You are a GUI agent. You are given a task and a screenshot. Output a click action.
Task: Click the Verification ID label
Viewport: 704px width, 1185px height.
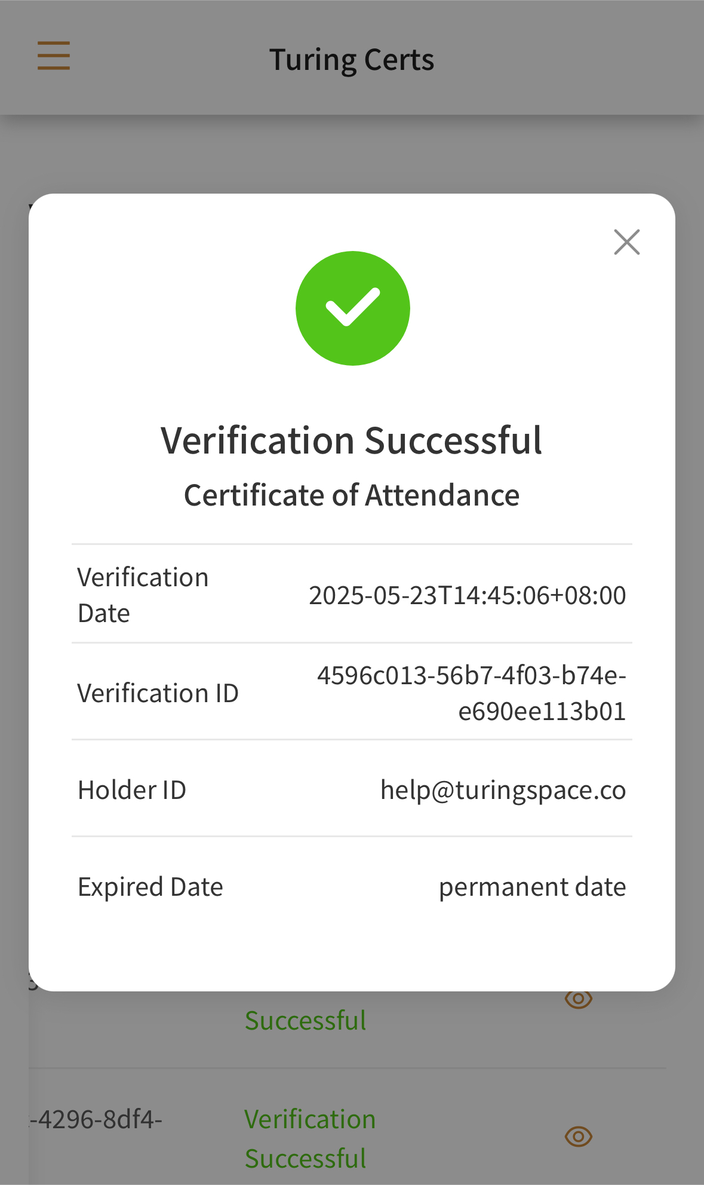click(x=158, y=693)
